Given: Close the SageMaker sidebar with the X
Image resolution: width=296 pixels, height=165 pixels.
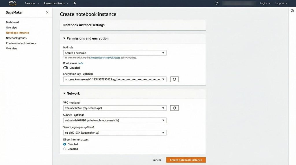Looking at the screenshot, I should [47, 12].
